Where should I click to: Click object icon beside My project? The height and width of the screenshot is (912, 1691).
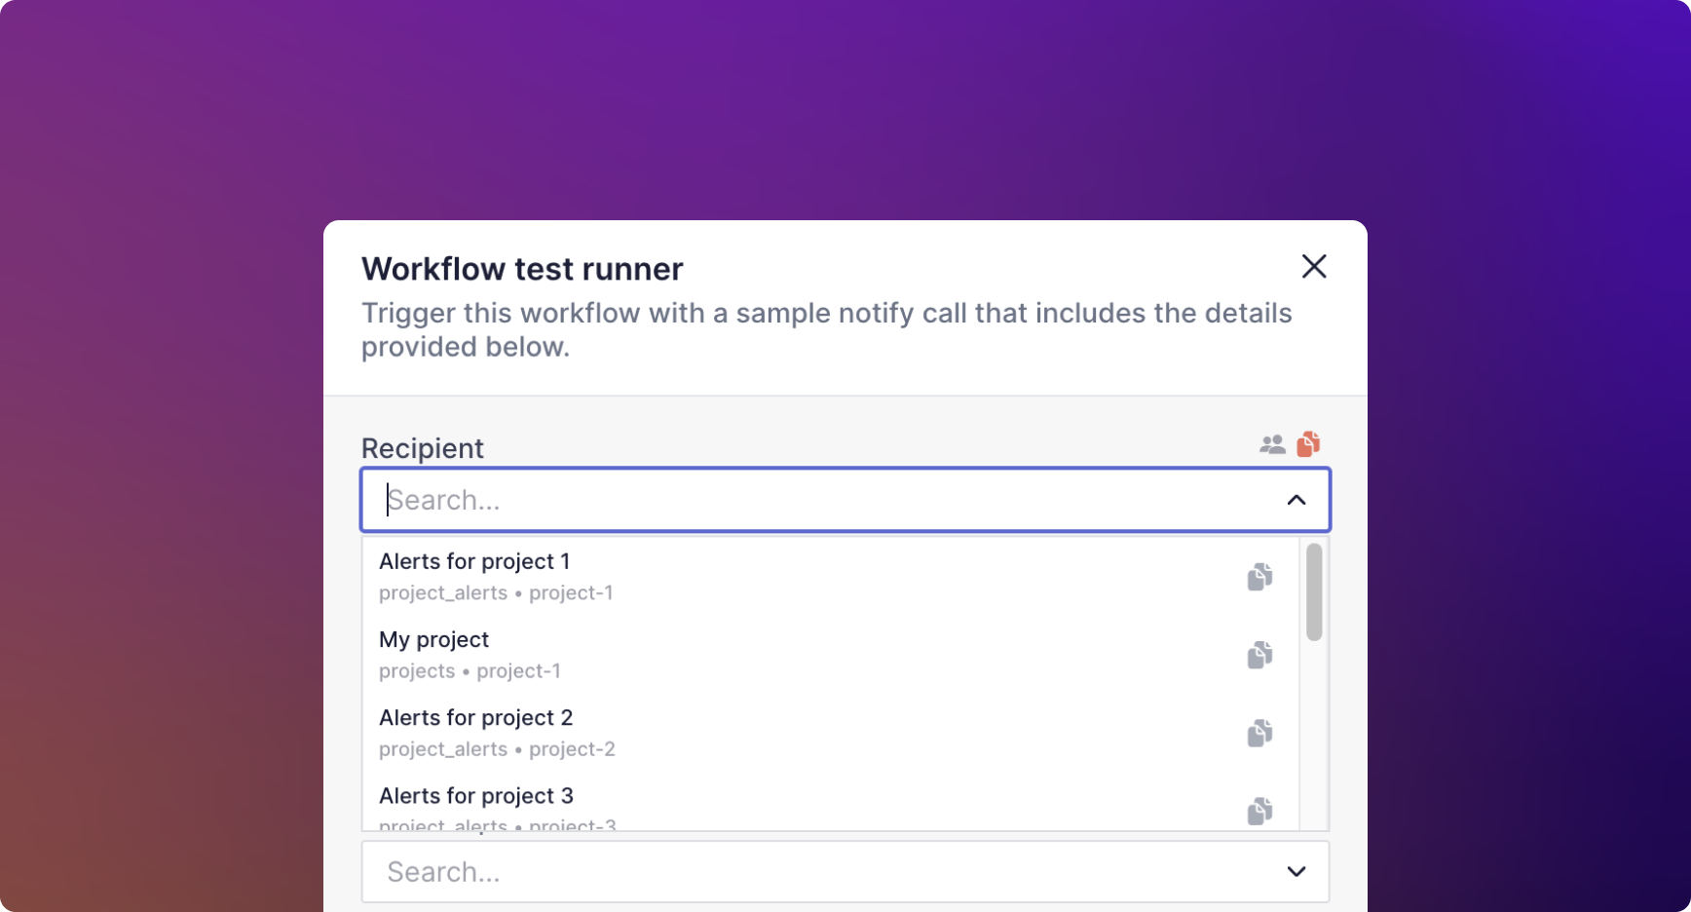pyautogui.click(x=1259, y=655)
